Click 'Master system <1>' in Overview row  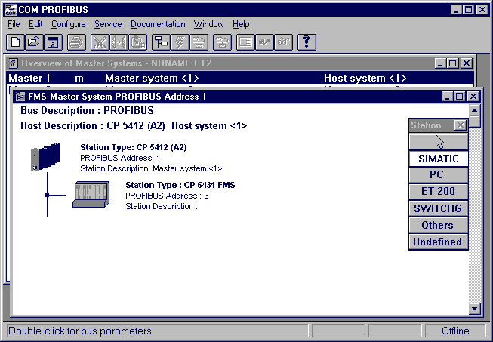[152, 78]
